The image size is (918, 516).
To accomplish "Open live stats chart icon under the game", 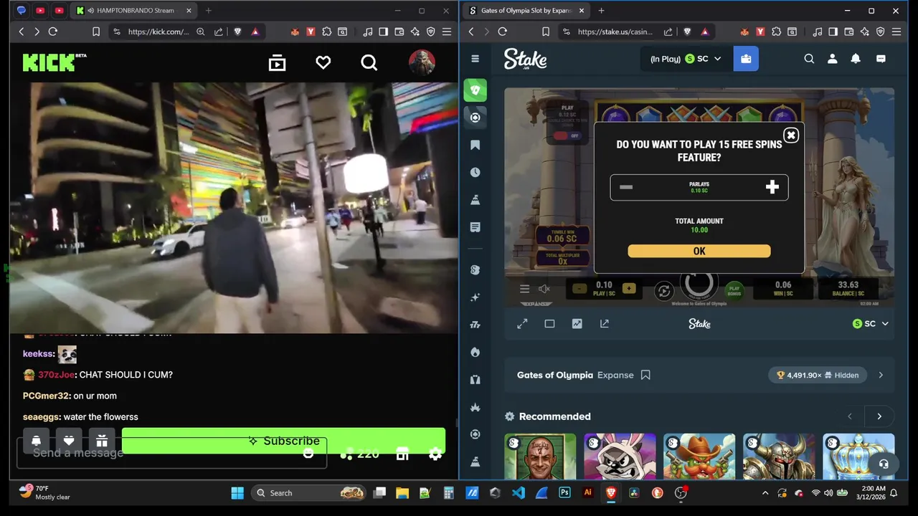I will [577, 324].
